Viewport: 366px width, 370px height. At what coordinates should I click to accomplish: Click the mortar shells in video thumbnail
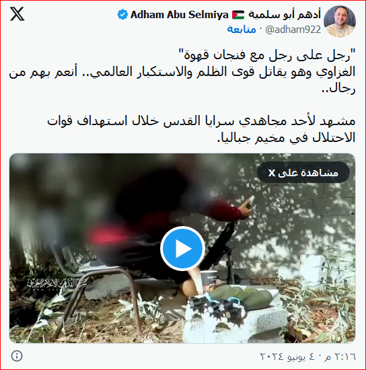point(243,297)
